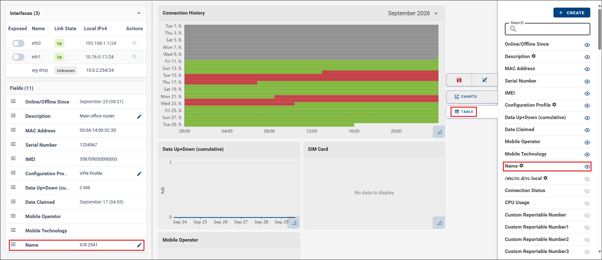Screen dimensions: 602x260
Task: Collapse the Interfaces (3) panel
Action: pos(139,13)
